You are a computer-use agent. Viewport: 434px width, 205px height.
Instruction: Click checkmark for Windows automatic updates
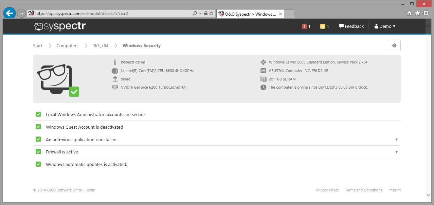pos(38,164)
